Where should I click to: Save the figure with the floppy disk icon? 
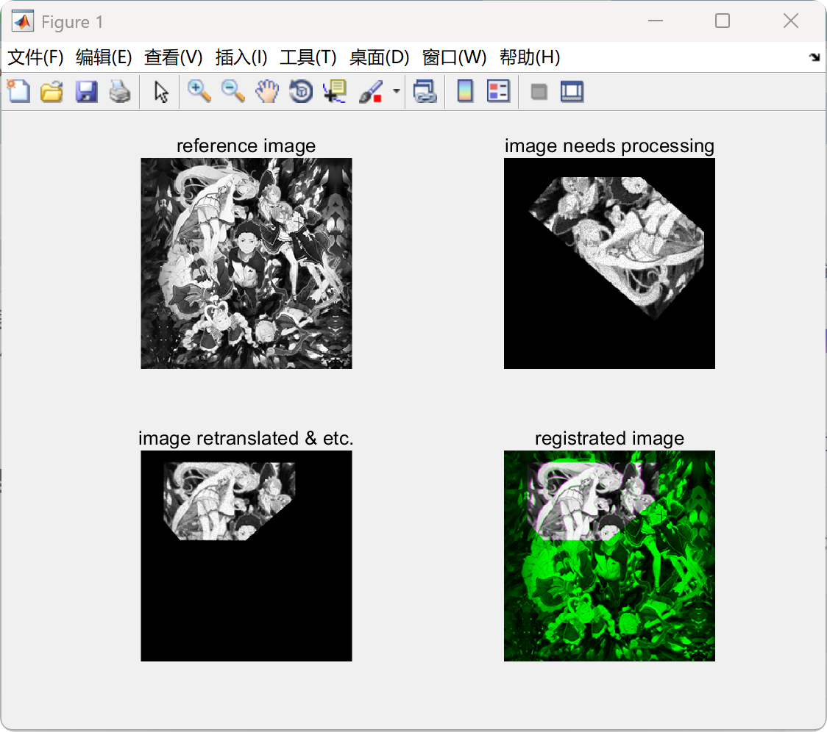87,92
